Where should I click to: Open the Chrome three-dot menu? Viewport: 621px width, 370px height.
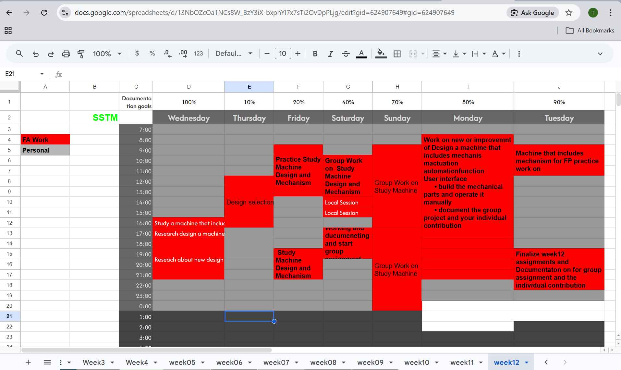tap(610, 13)
